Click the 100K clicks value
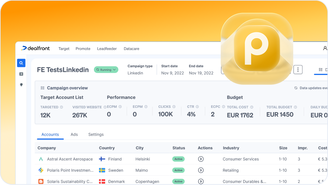The height and width of the screenshot is (185, 328). click(166, 114)
